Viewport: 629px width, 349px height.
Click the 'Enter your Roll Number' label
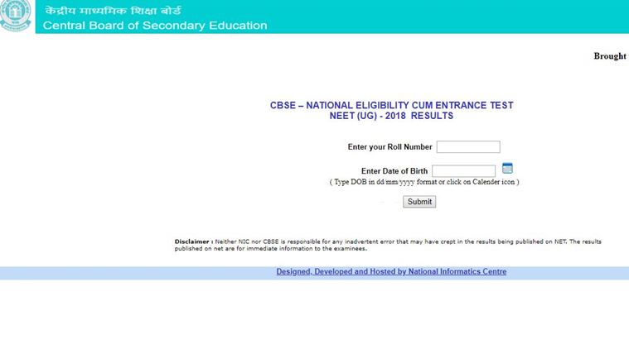pyautogui.click(x=389, y=147)
